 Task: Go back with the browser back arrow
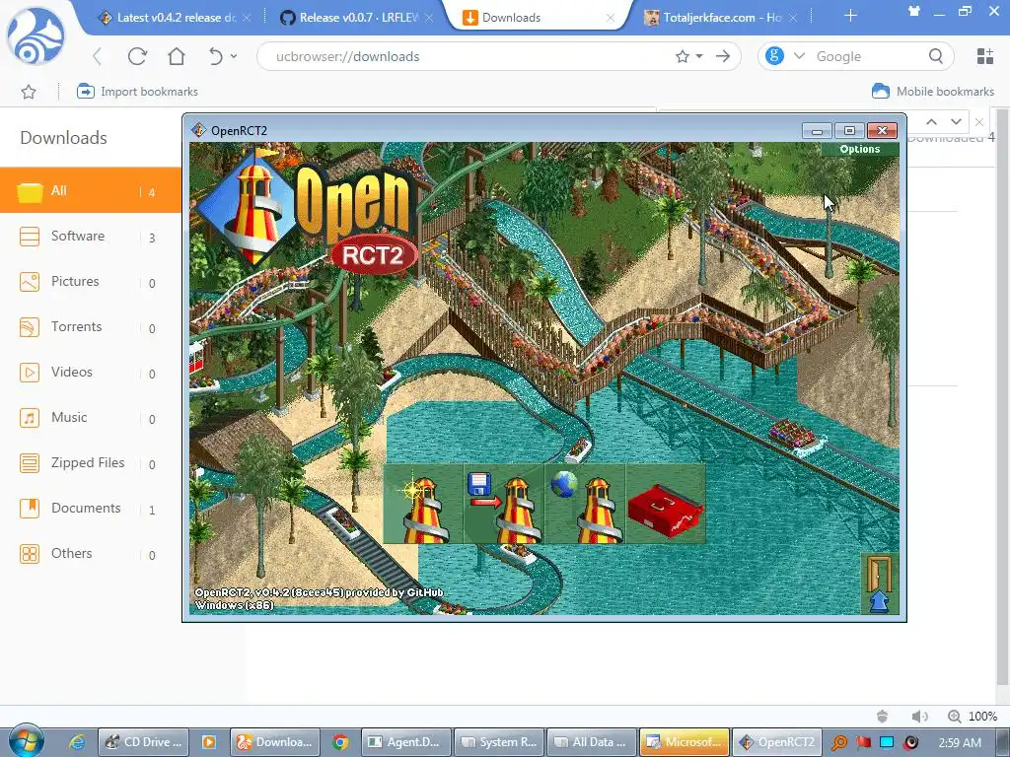pos(98,56)
